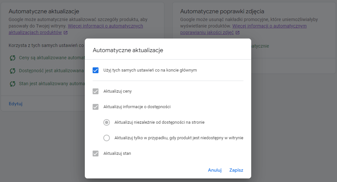
Task: Click sync icon beside 'Ceny są aktualizowane'
Action: 13,58
